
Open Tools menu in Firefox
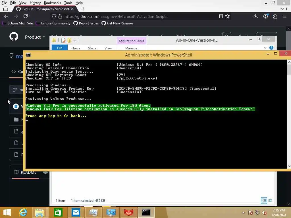pos(68,3)
